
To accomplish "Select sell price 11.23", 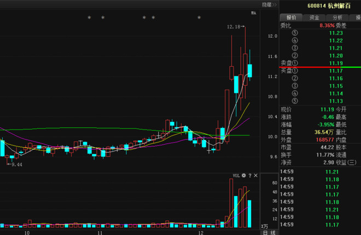I will pos(336,33).
